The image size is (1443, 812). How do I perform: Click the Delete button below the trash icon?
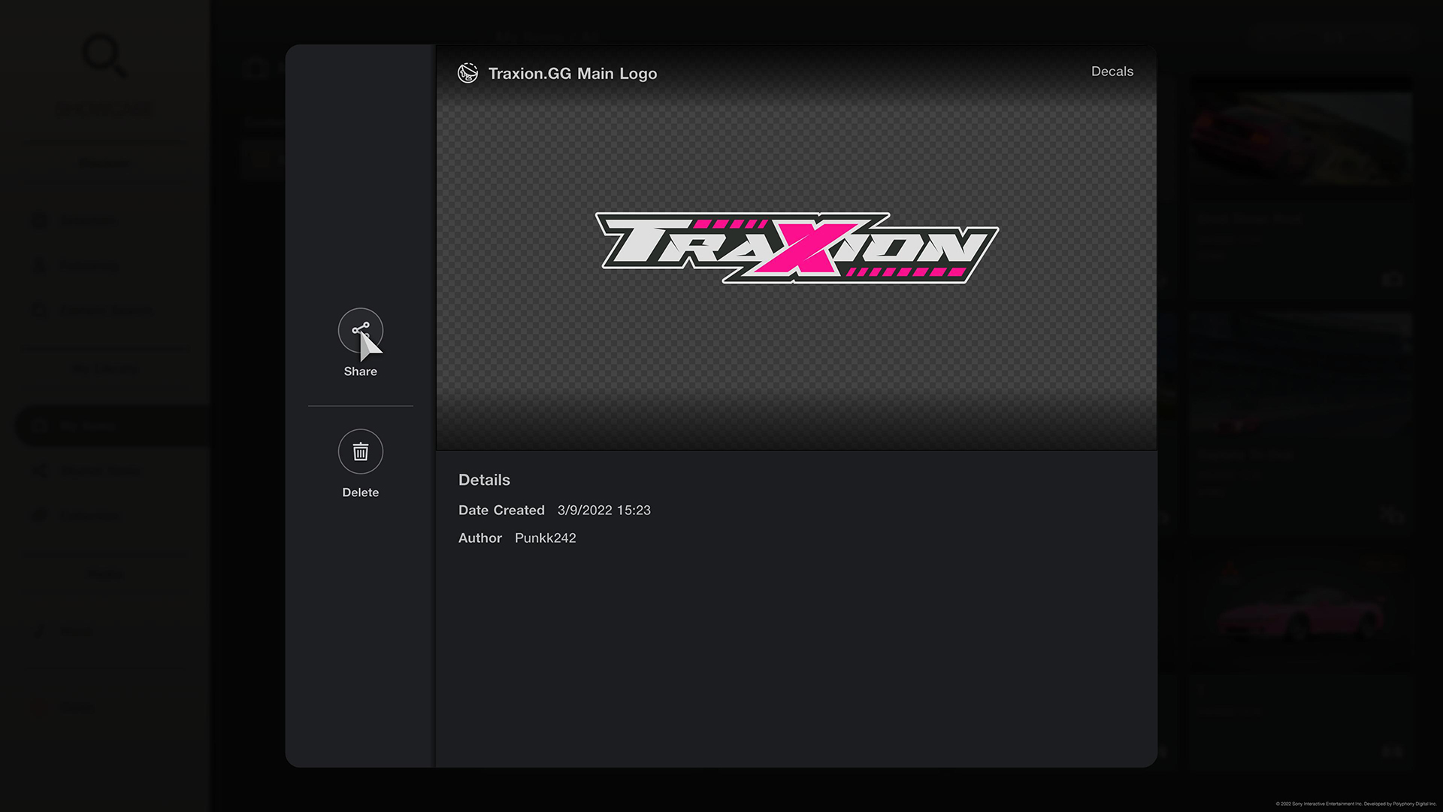tap(360, 492)
